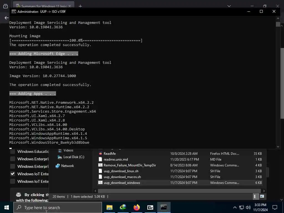Click browser back arrow button
The image size is (284, 213).
[x=7, y=18]
